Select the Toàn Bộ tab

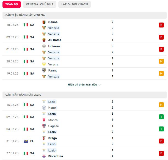pos(12,4)
